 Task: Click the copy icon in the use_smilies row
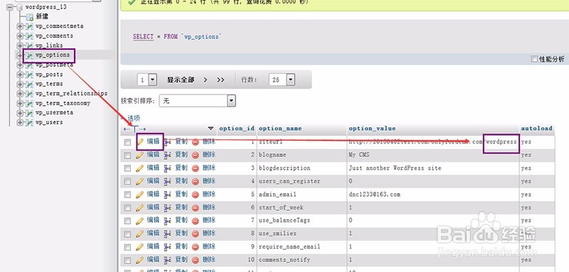(167, 234)
